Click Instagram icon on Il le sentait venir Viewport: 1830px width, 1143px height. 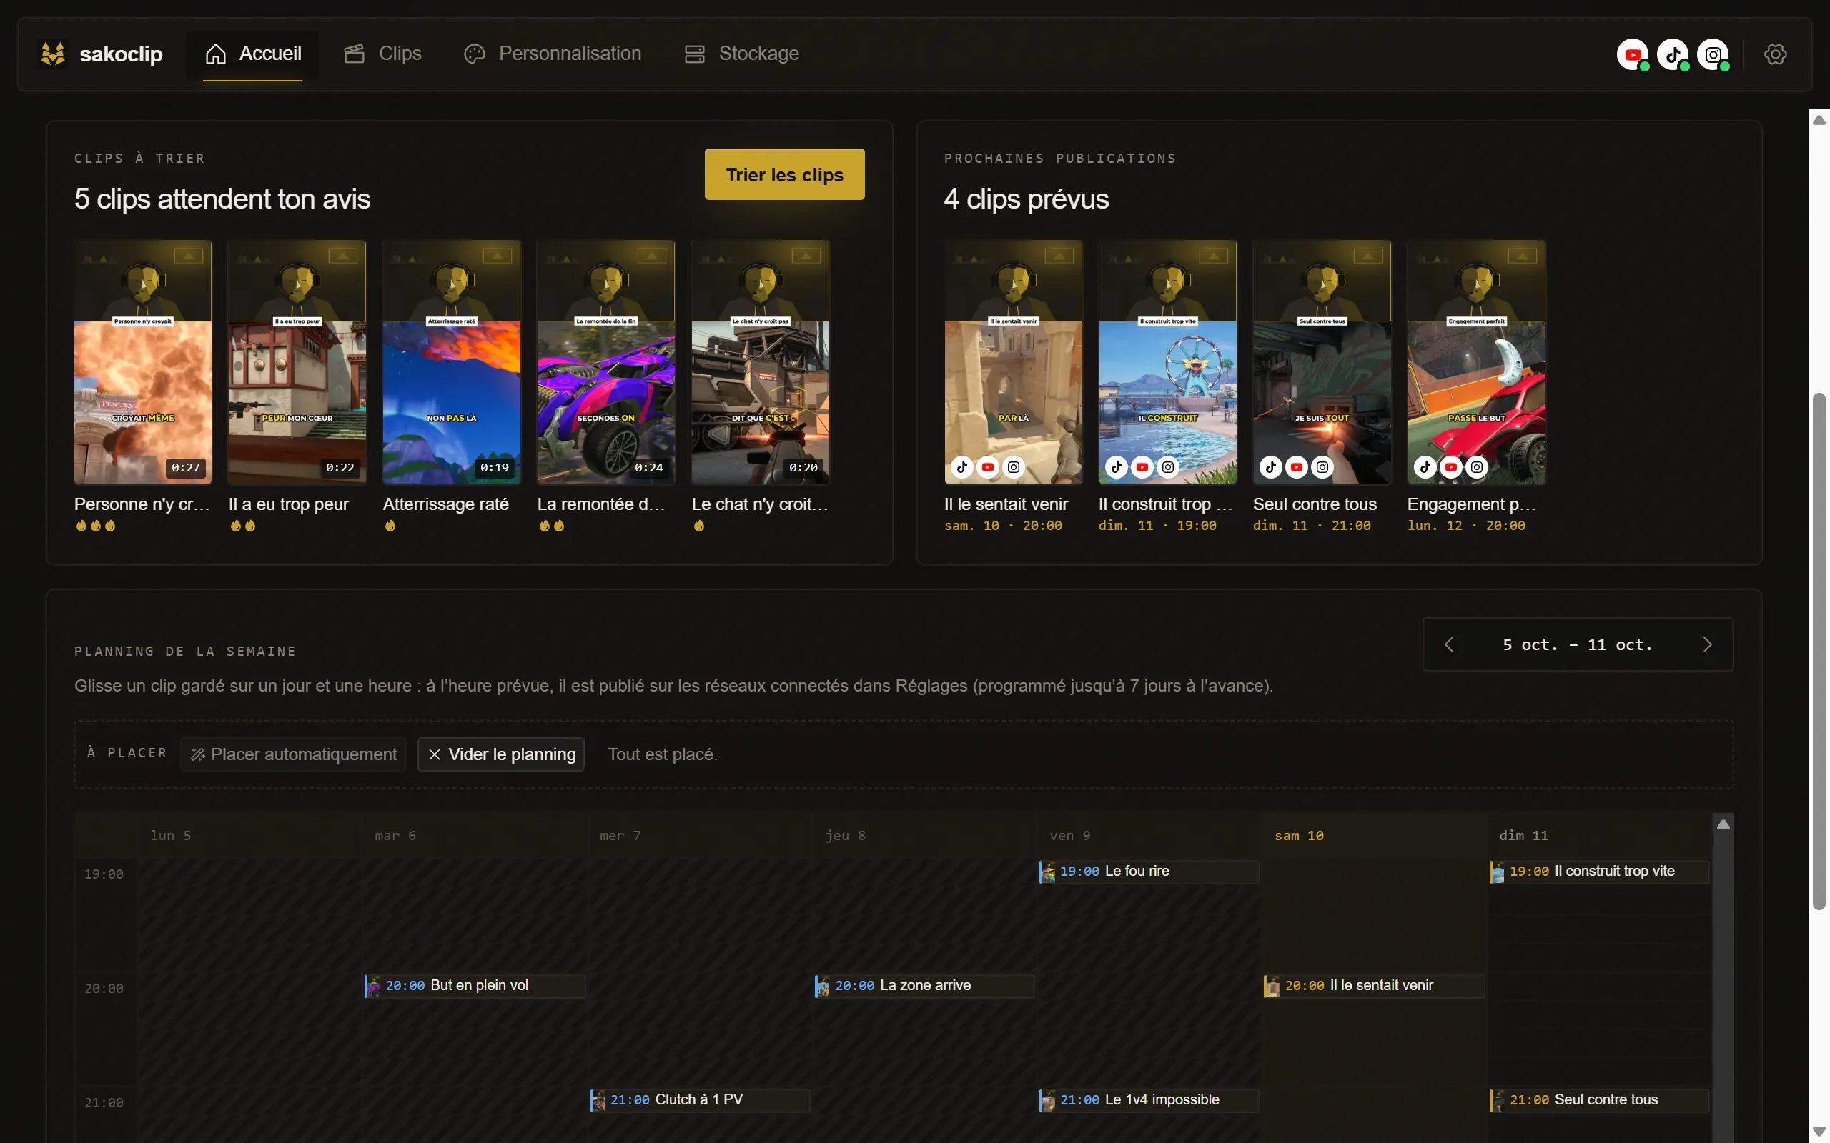click(x=1014, y=467)
